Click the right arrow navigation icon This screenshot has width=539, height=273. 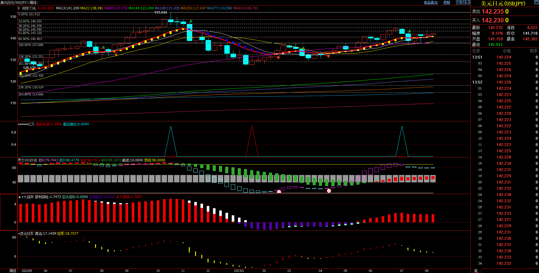tap(463, 2)
